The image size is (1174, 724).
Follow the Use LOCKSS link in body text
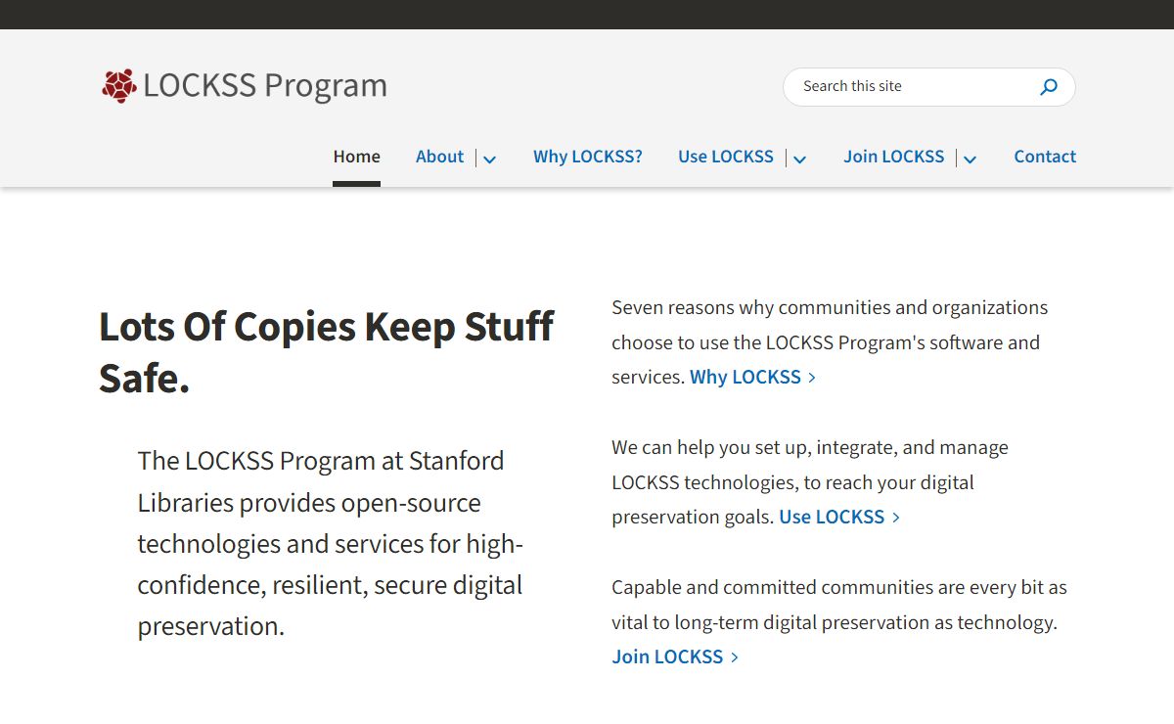[x=839, y=517]
